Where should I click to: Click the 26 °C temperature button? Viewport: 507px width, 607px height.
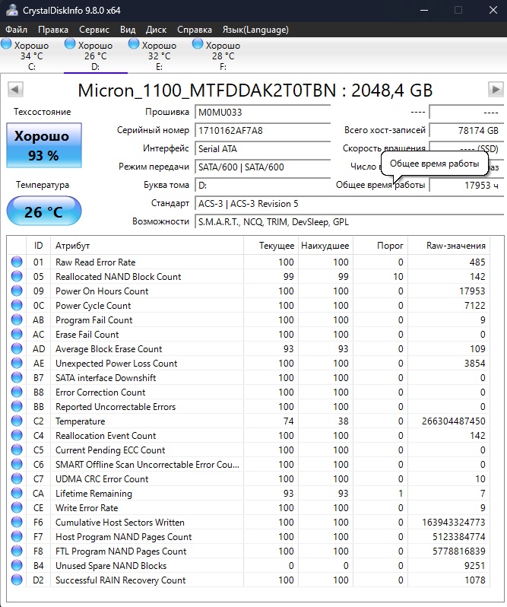(43, 211)
